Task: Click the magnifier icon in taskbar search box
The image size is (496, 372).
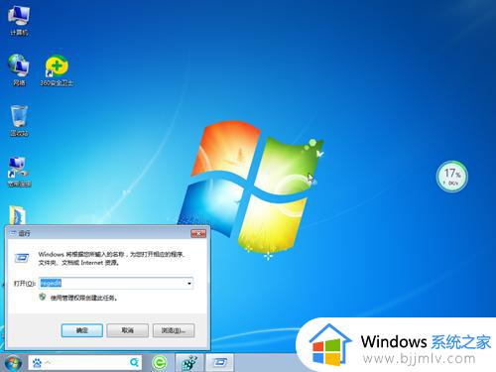Action: click(x=134, y=362)
